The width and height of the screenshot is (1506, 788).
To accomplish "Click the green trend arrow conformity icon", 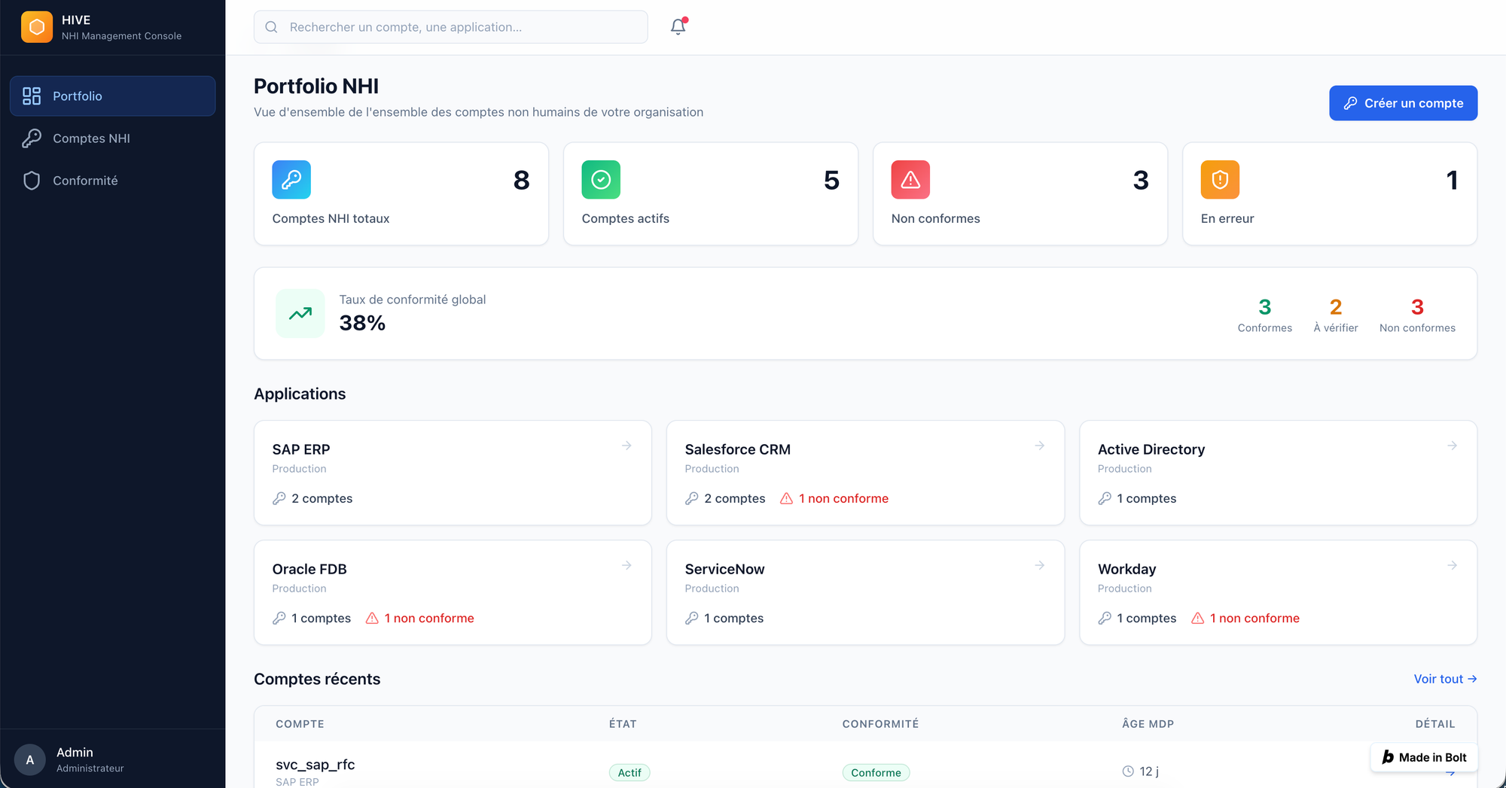I will [x=300, y=313].
